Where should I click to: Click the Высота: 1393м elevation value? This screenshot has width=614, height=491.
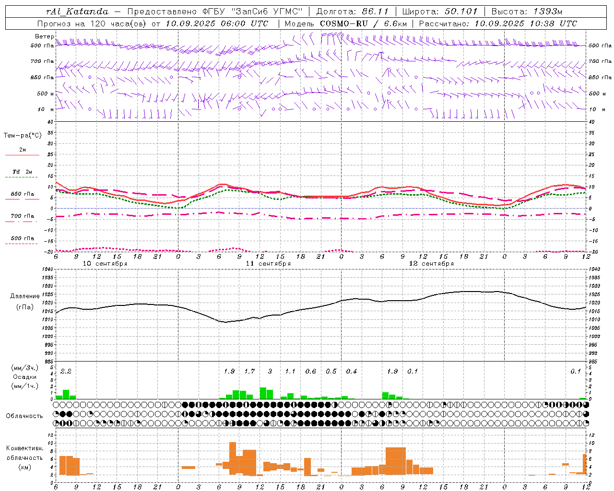click(x=527, y=12)
